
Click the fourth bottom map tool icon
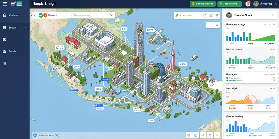coord(210,135)
